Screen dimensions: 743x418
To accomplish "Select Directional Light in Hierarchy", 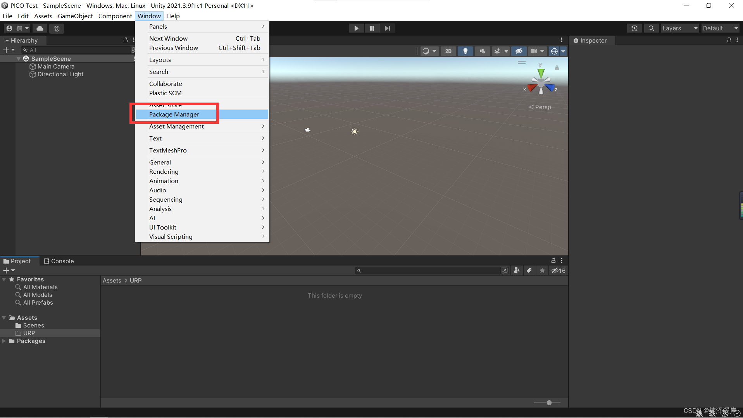I will click(60, 74).
